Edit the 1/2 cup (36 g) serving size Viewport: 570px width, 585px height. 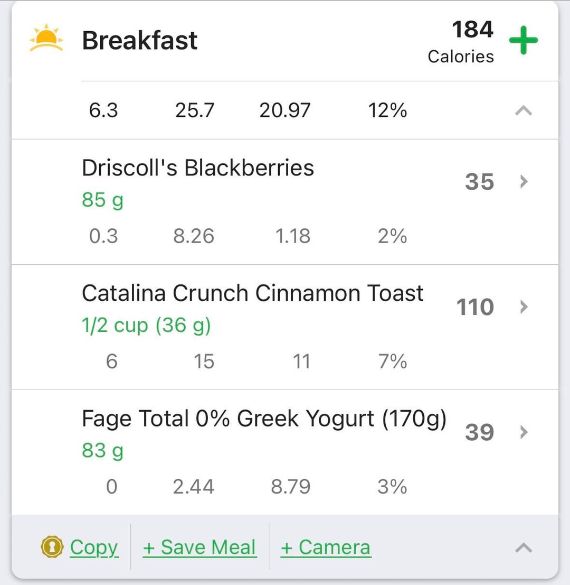(146, 326)
